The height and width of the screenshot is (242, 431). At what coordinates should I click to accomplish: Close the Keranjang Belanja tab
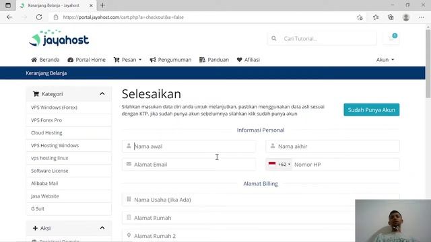[x=91, y=5]
